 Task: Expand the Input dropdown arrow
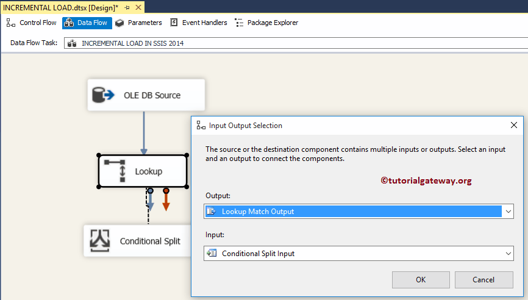click(508, 254)
